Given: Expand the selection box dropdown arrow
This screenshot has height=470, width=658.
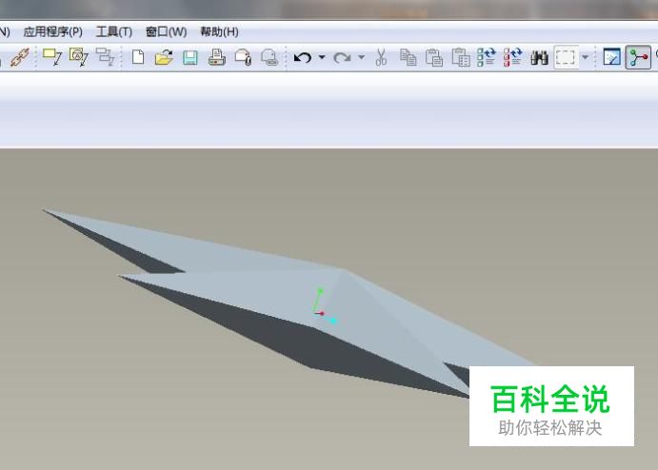Looking at the screenshot, I should 585,57.
